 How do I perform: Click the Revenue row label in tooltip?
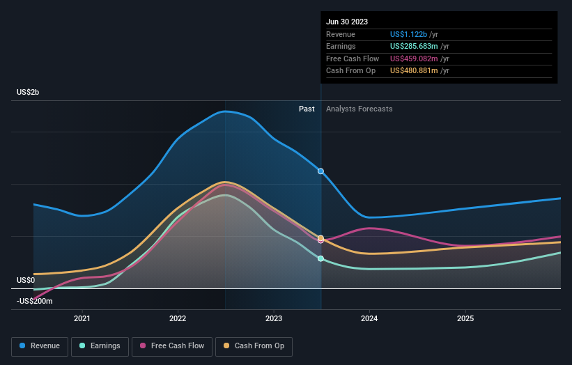pos(341,34)
